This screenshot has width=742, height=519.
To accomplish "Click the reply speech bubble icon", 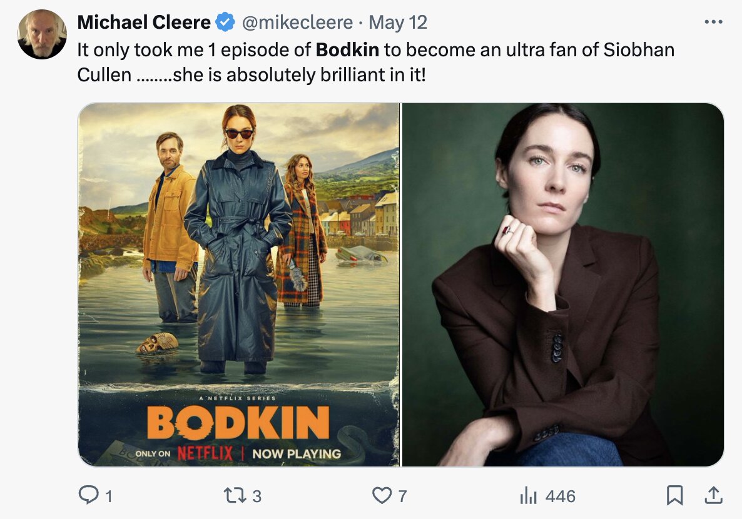I will click(x=88, y=496).
